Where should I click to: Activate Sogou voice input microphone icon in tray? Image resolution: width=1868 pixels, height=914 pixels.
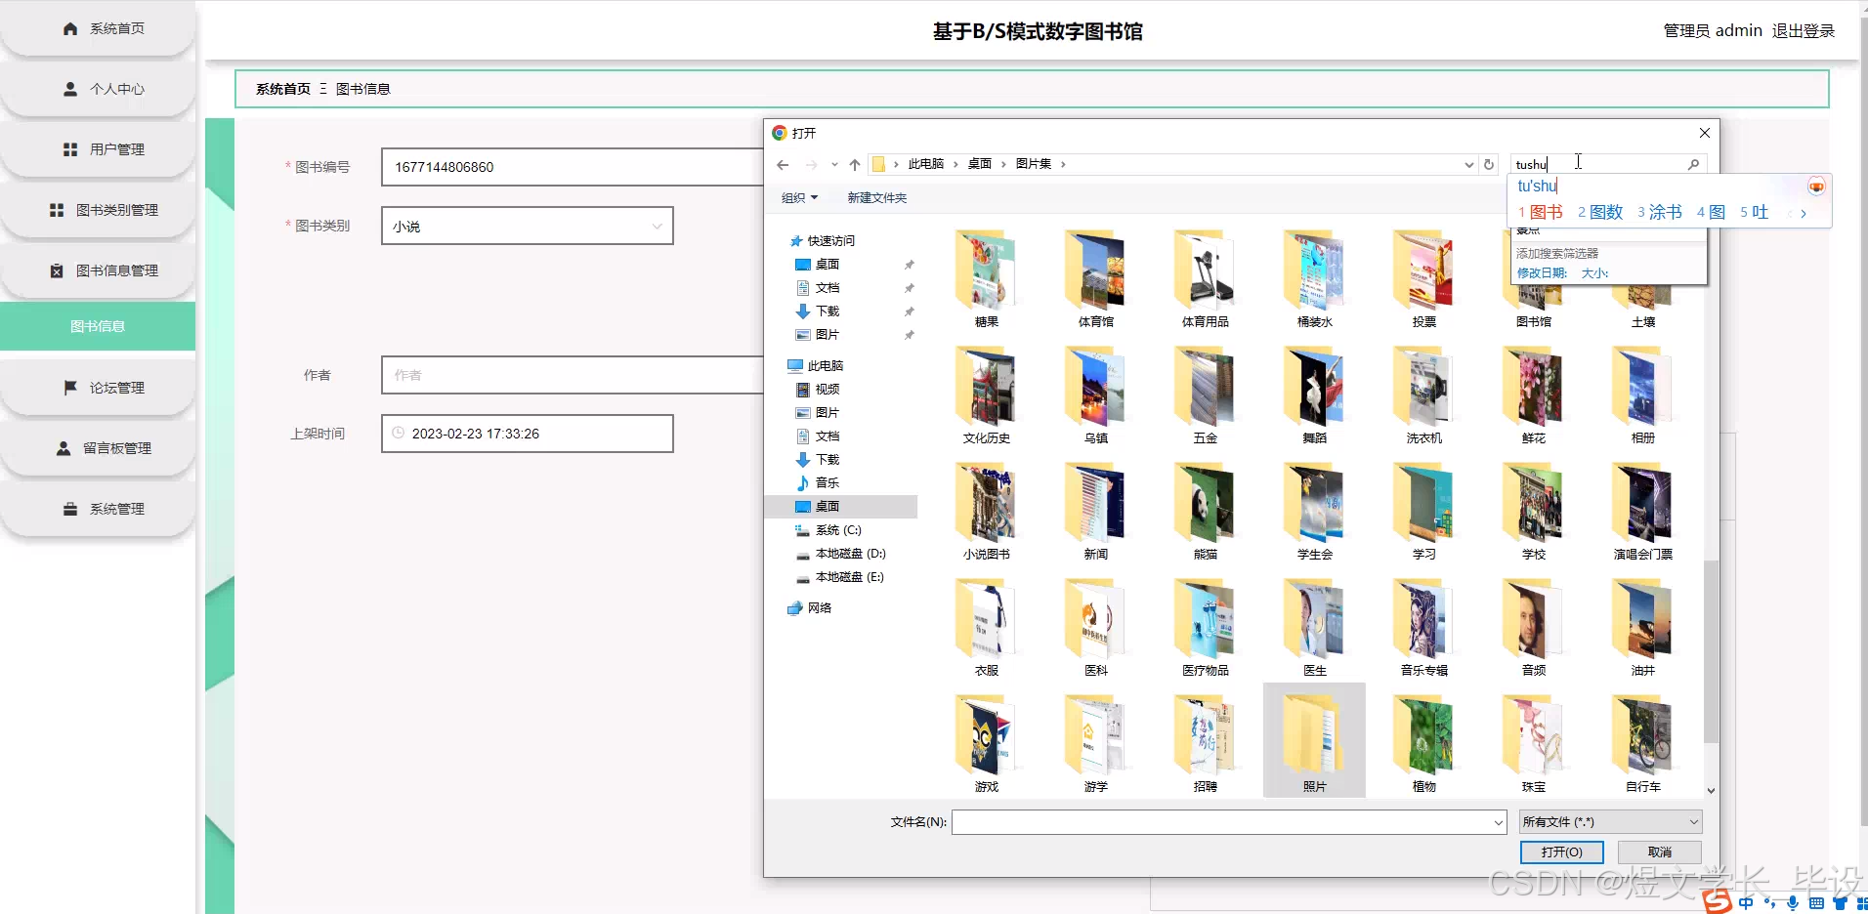point(1793,903)
